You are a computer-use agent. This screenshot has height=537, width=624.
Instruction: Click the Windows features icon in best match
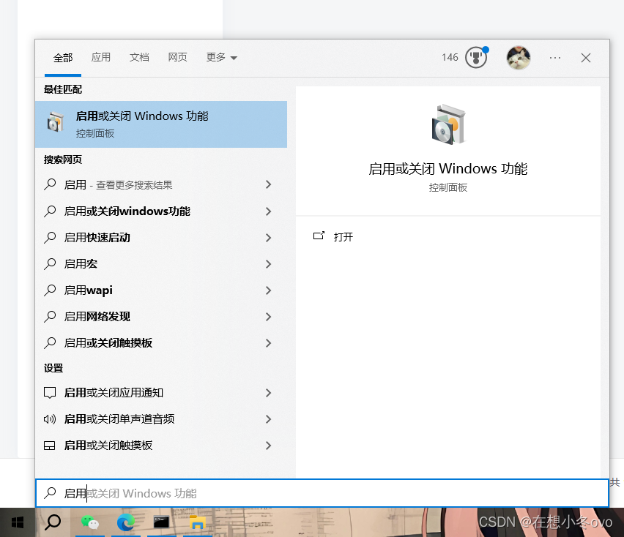[x=56, y=122]
